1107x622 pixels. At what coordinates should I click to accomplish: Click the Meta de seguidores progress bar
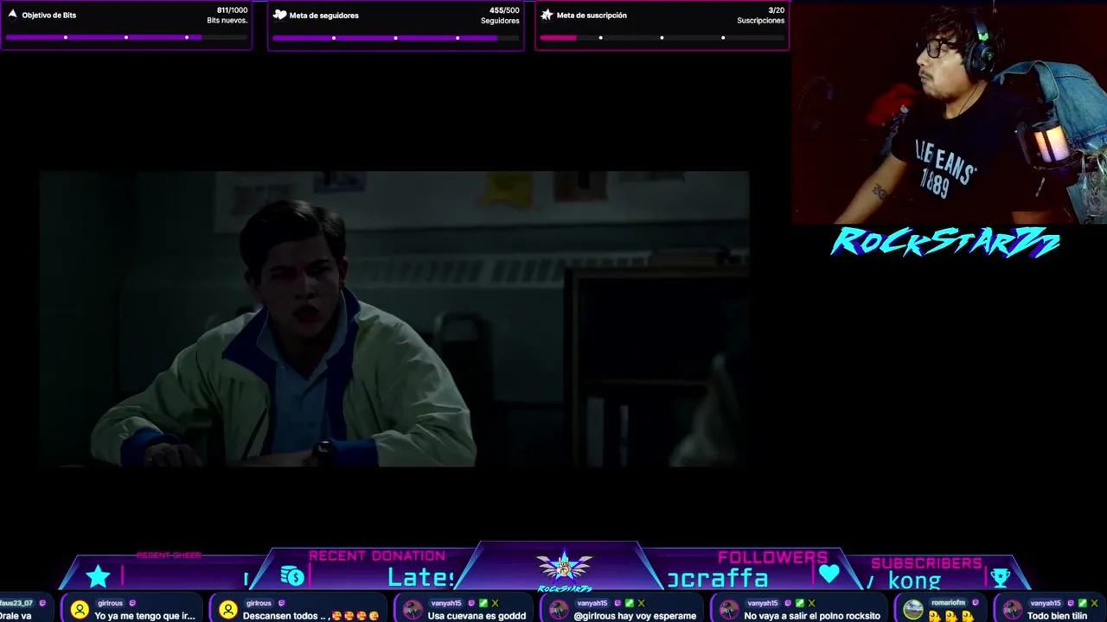click(x=395, y=37)
